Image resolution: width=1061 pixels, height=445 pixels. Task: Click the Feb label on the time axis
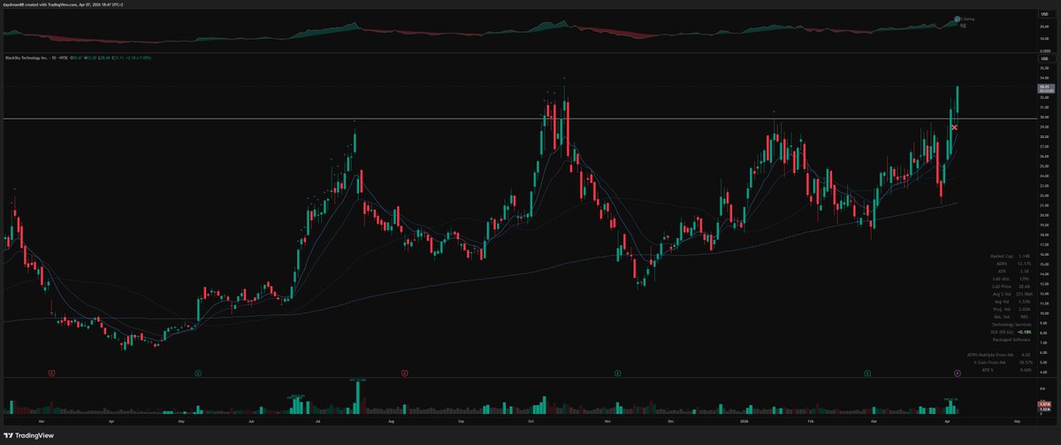click(x=811, y=421)
